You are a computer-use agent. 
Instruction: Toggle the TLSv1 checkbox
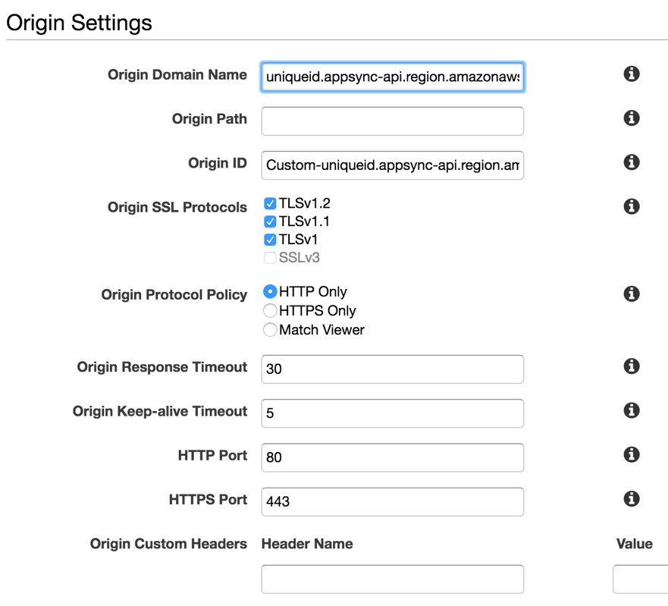click(270, 240)
